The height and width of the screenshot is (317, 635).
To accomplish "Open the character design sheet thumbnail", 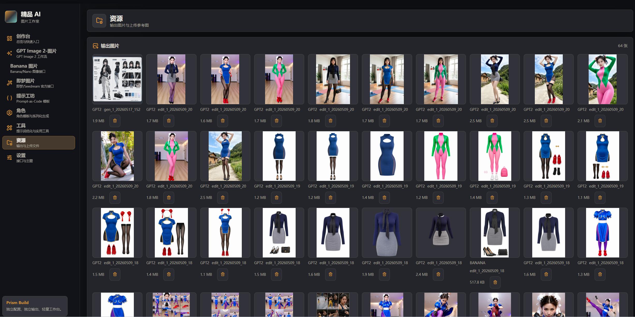I will [117, 79].
